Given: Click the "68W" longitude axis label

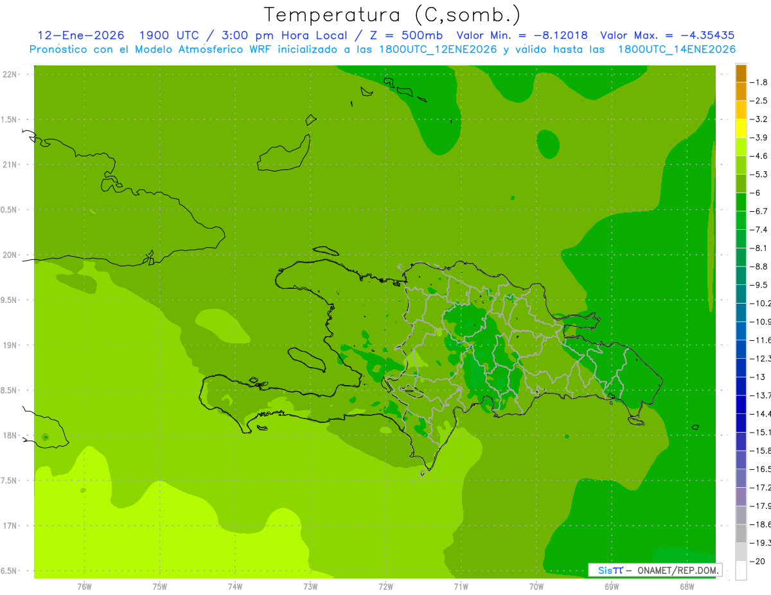Looking at the screenshot, I should point(687,587).
